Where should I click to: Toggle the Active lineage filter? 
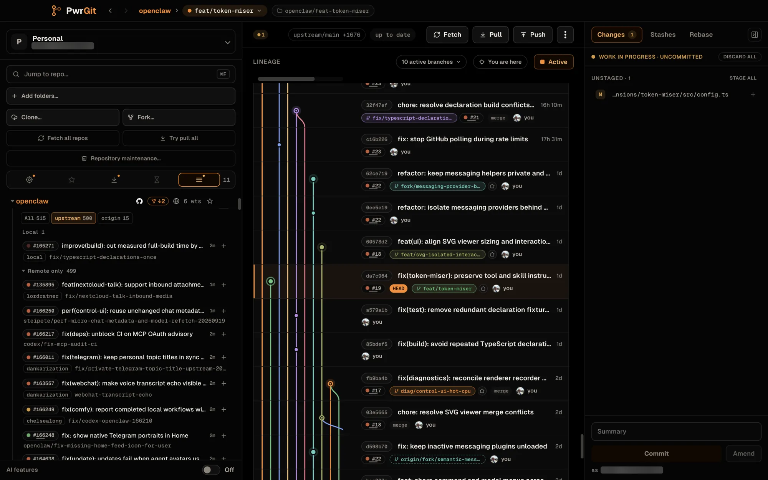(554, 62)
